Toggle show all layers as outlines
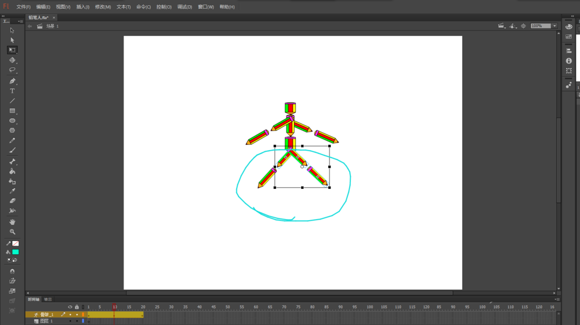 click(83, 307)
